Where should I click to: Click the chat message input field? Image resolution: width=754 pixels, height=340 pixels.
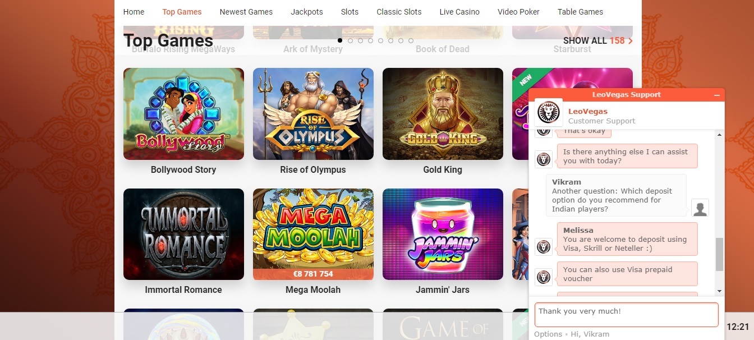pyautogui.click(x=626, y=315)
